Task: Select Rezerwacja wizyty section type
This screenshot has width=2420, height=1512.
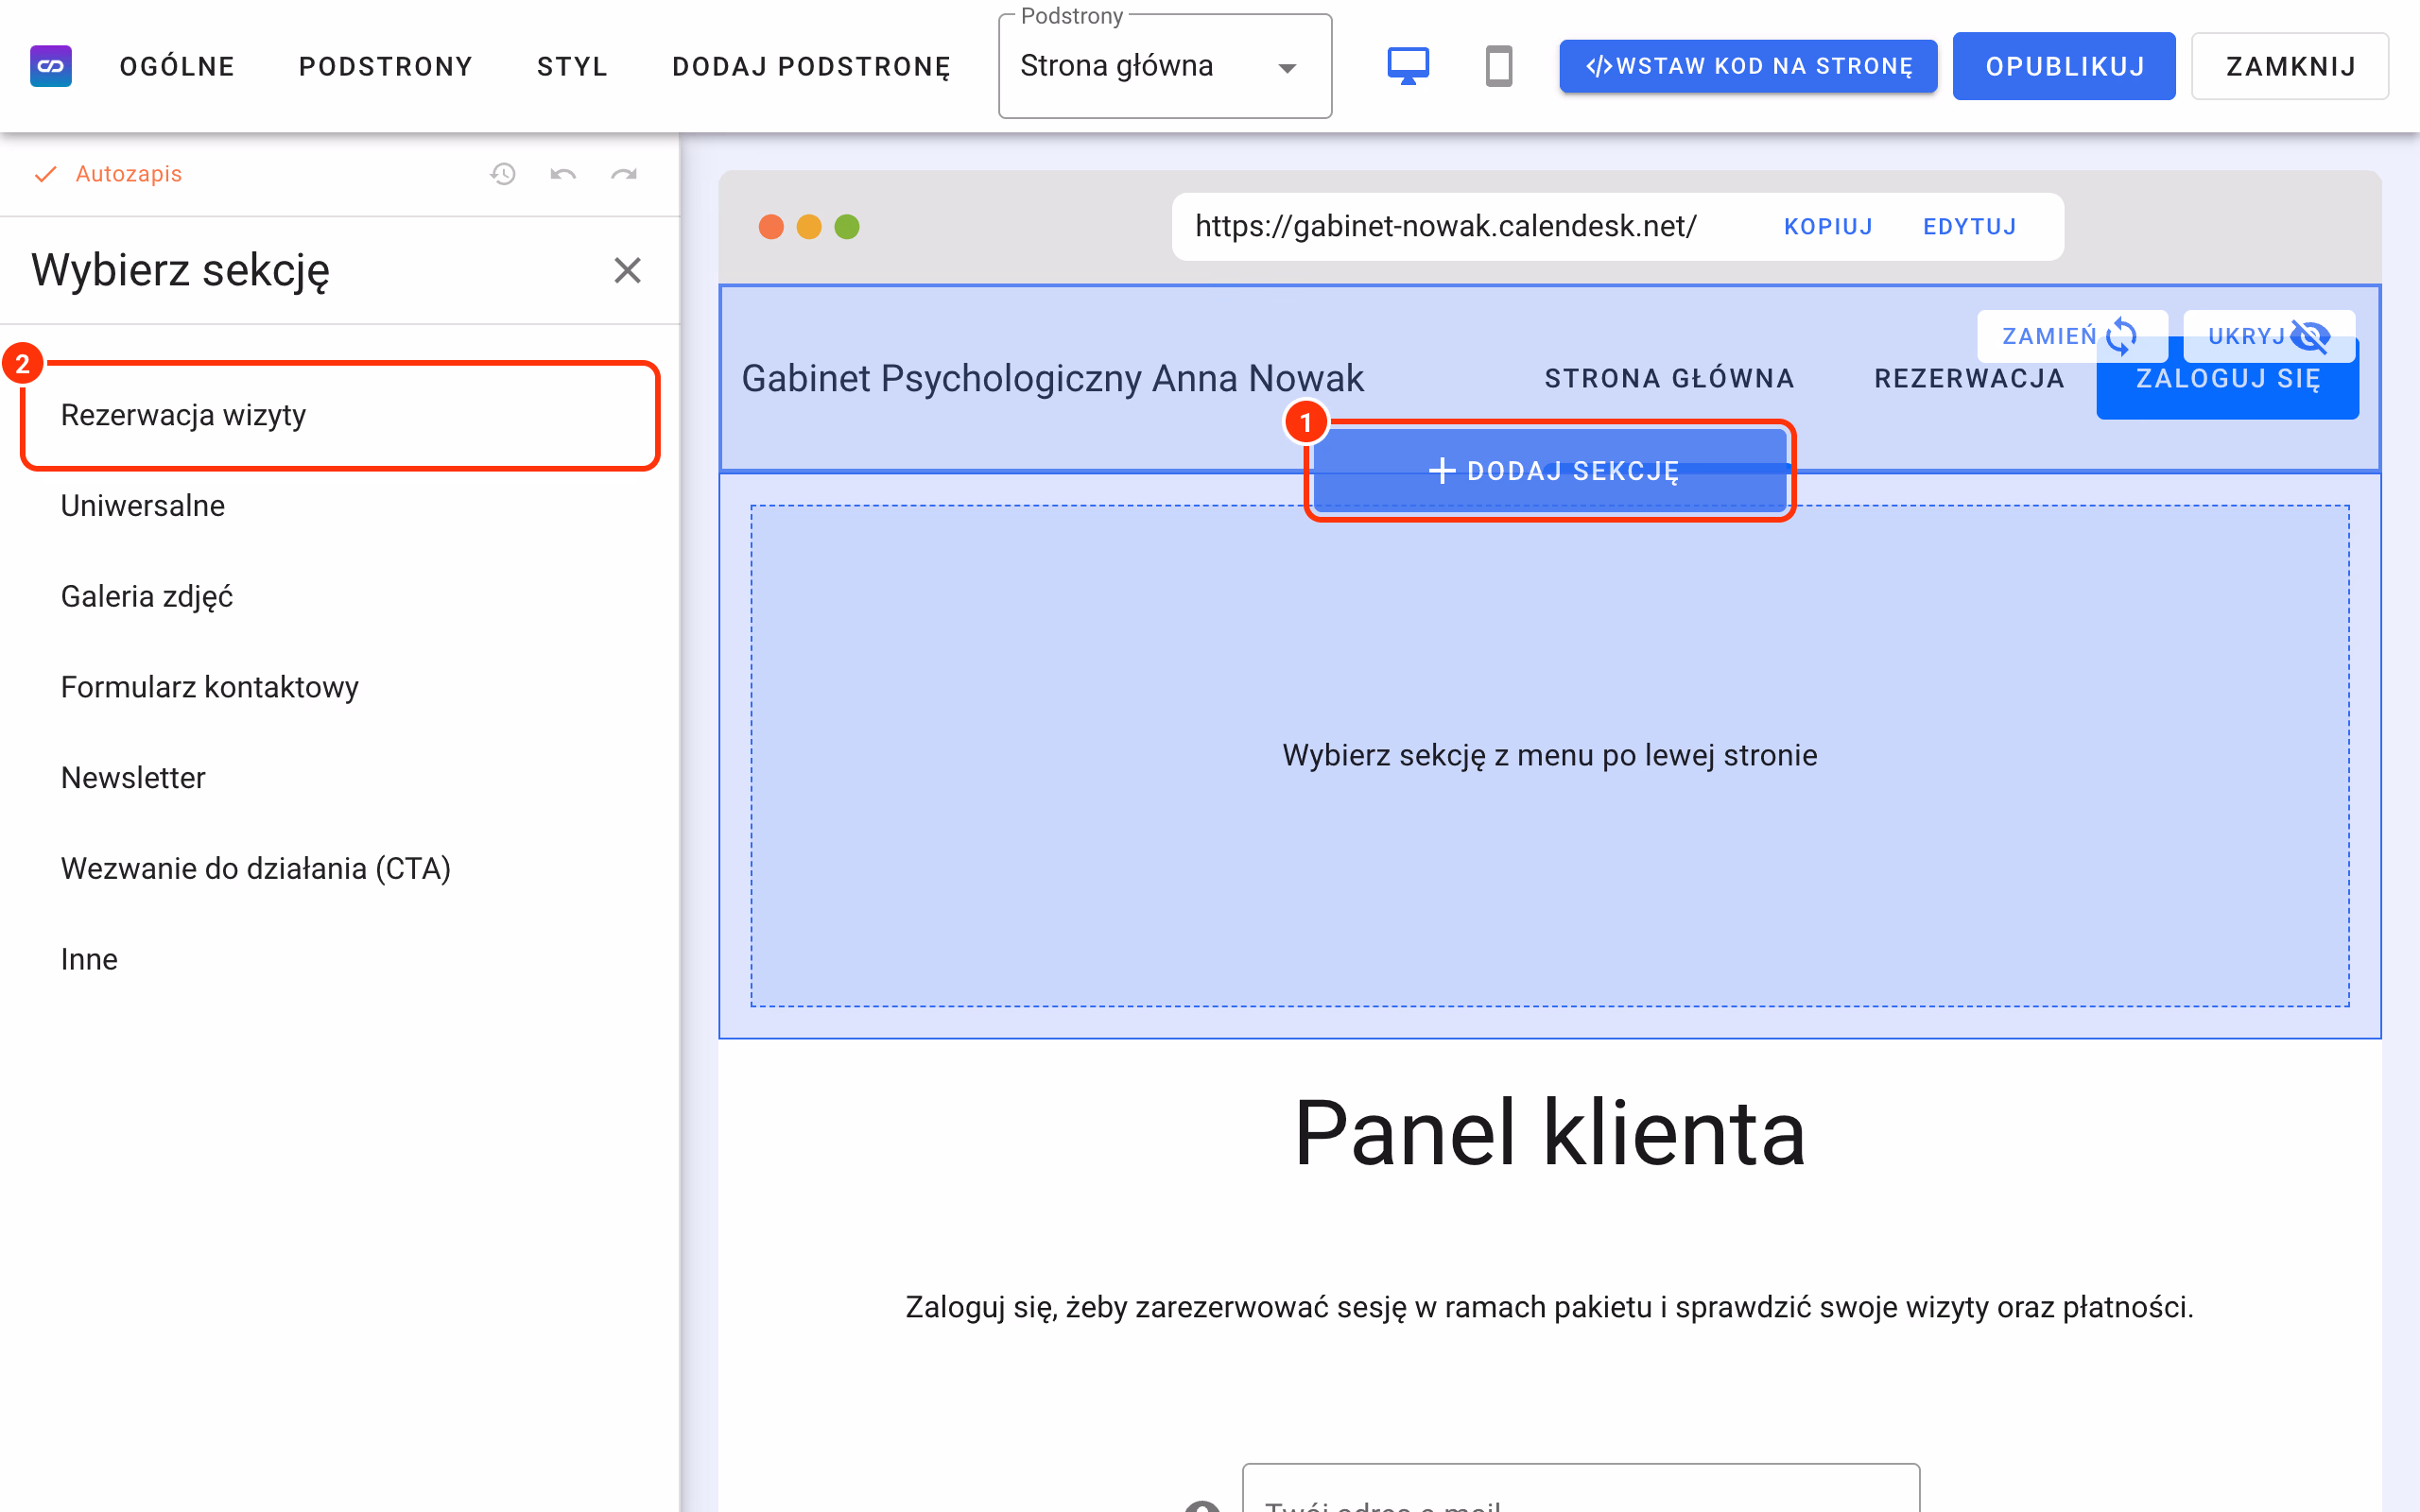Action: [340, 415]
